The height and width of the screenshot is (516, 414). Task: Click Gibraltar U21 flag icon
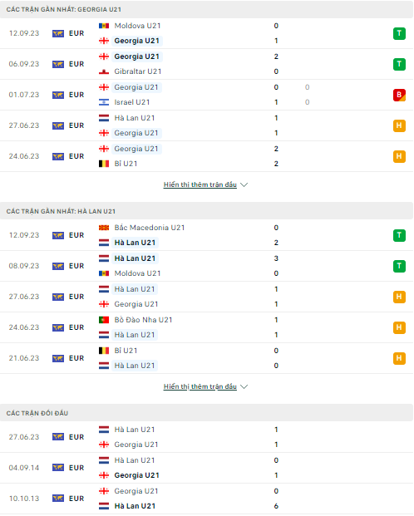104,71
